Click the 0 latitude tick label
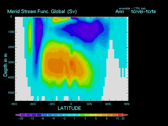Image resolution: width=168 pixels, height=126 pixels. pos(71,104)
